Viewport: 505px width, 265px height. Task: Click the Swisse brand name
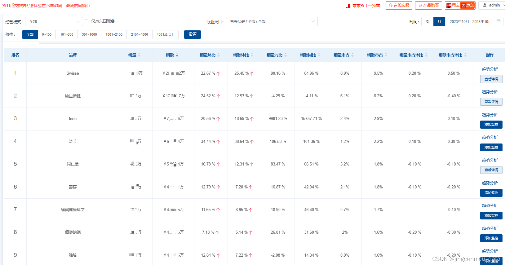(x=73, y=73)
